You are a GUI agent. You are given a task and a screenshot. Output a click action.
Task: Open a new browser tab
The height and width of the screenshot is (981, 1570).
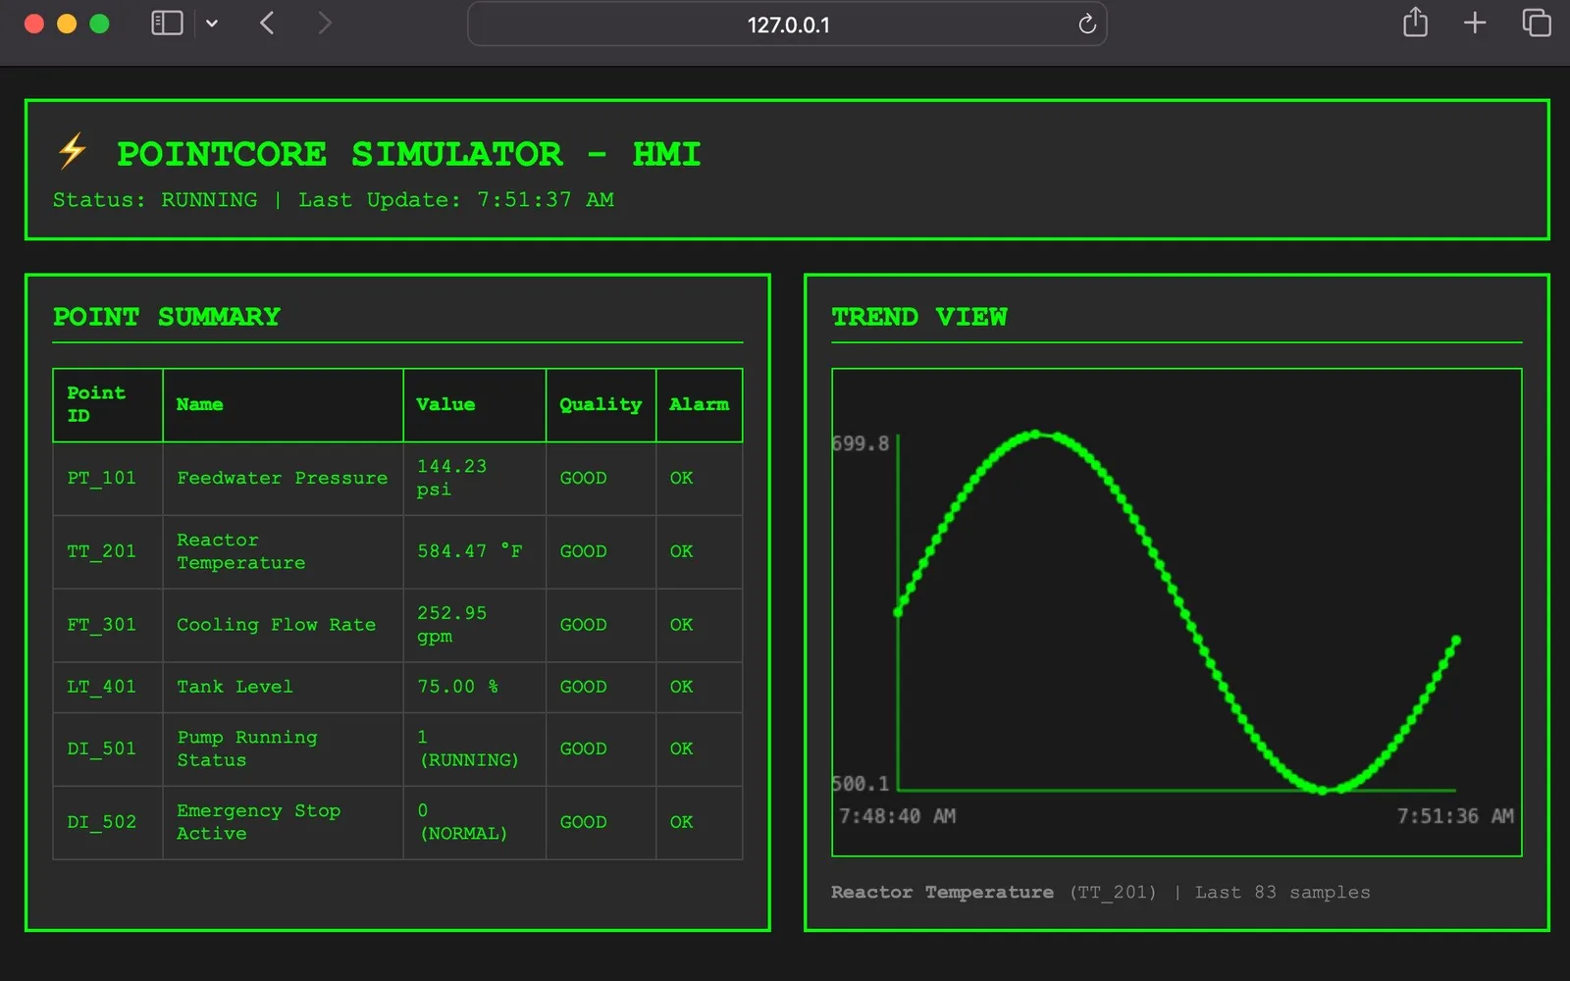coord(1474,23)
